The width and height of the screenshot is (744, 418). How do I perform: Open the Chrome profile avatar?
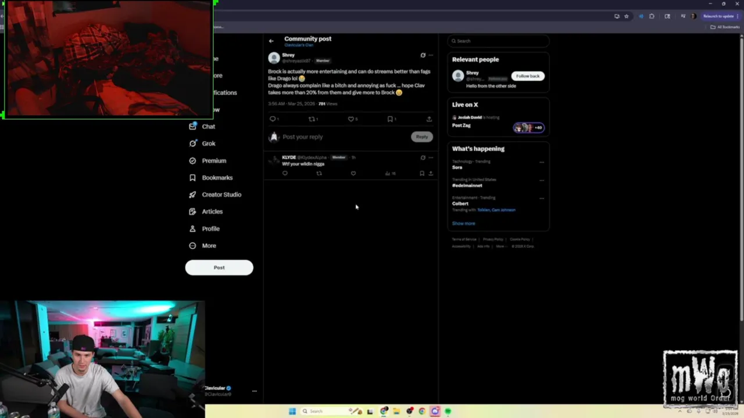coord(693,16)
